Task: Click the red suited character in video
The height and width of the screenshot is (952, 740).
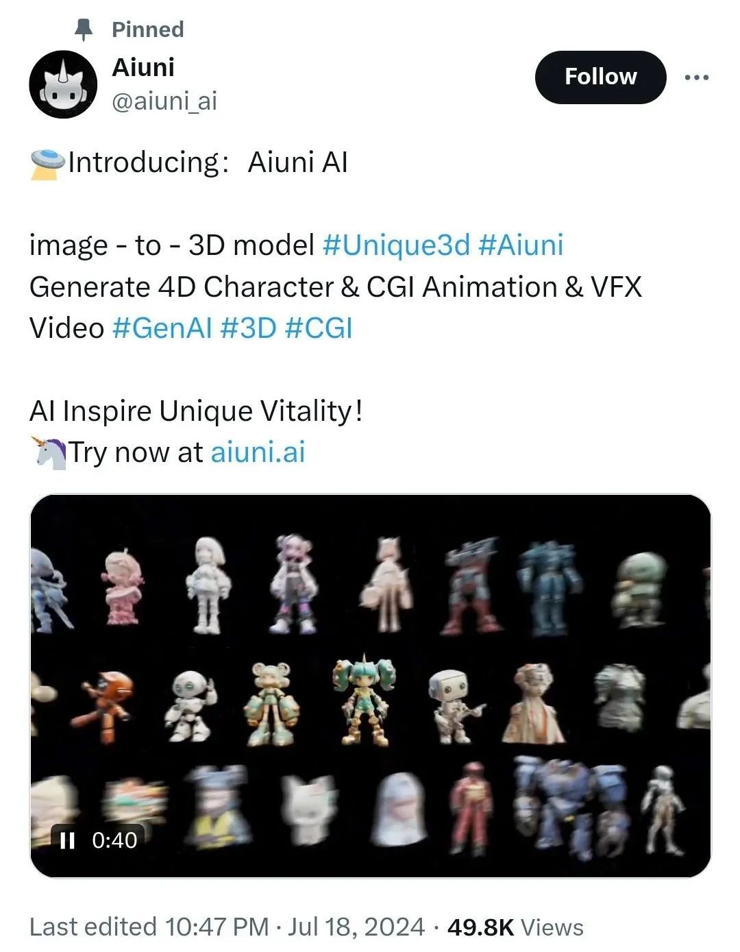Action: click(471, 809)
